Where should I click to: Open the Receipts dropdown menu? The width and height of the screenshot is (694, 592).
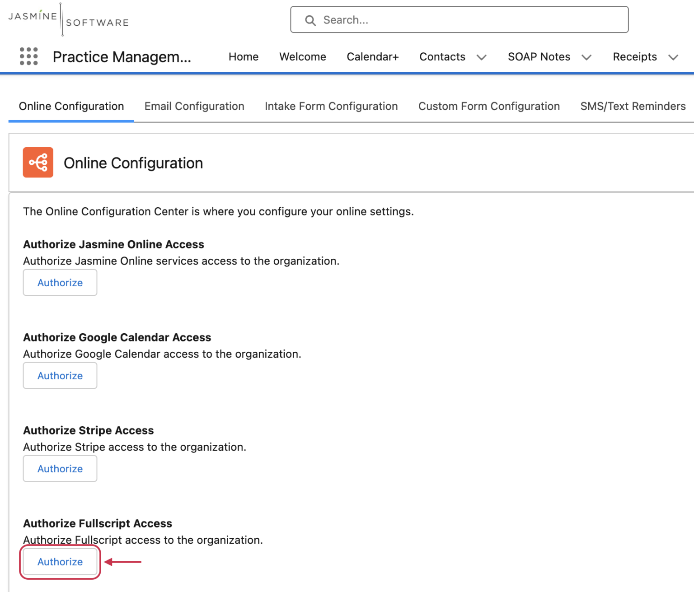(x=672, y=57)
